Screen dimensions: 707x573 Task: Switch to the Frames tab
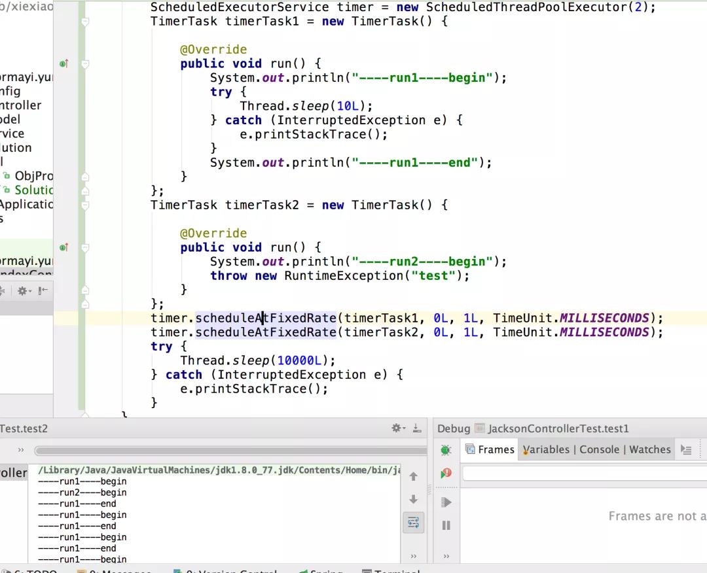[x=489, y=449]
